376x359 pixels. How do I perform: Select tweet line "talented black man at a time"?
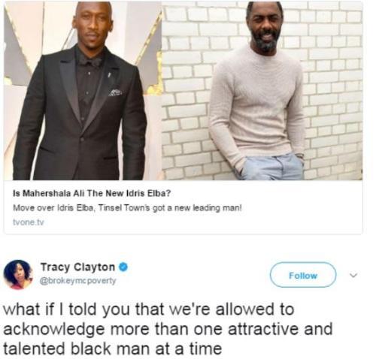tap(113, 348)
